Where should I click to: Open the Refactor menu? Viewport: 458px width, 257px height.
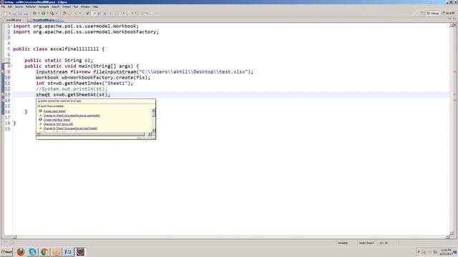click(x=30, y=6)
